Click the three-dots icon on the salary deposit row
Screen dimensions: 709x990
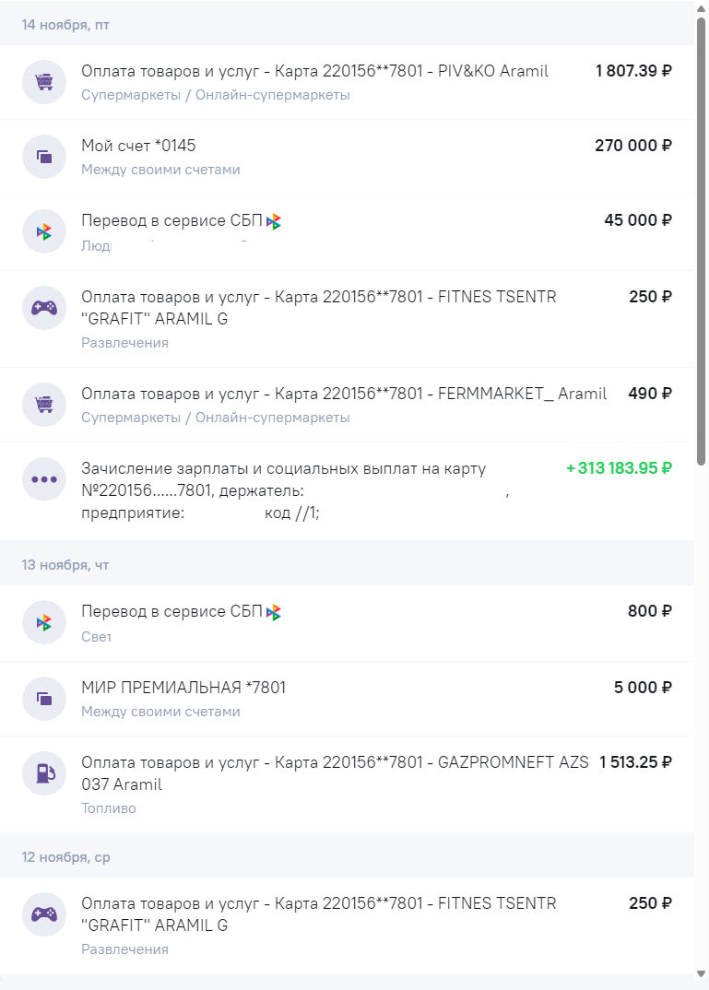[44, 479]
